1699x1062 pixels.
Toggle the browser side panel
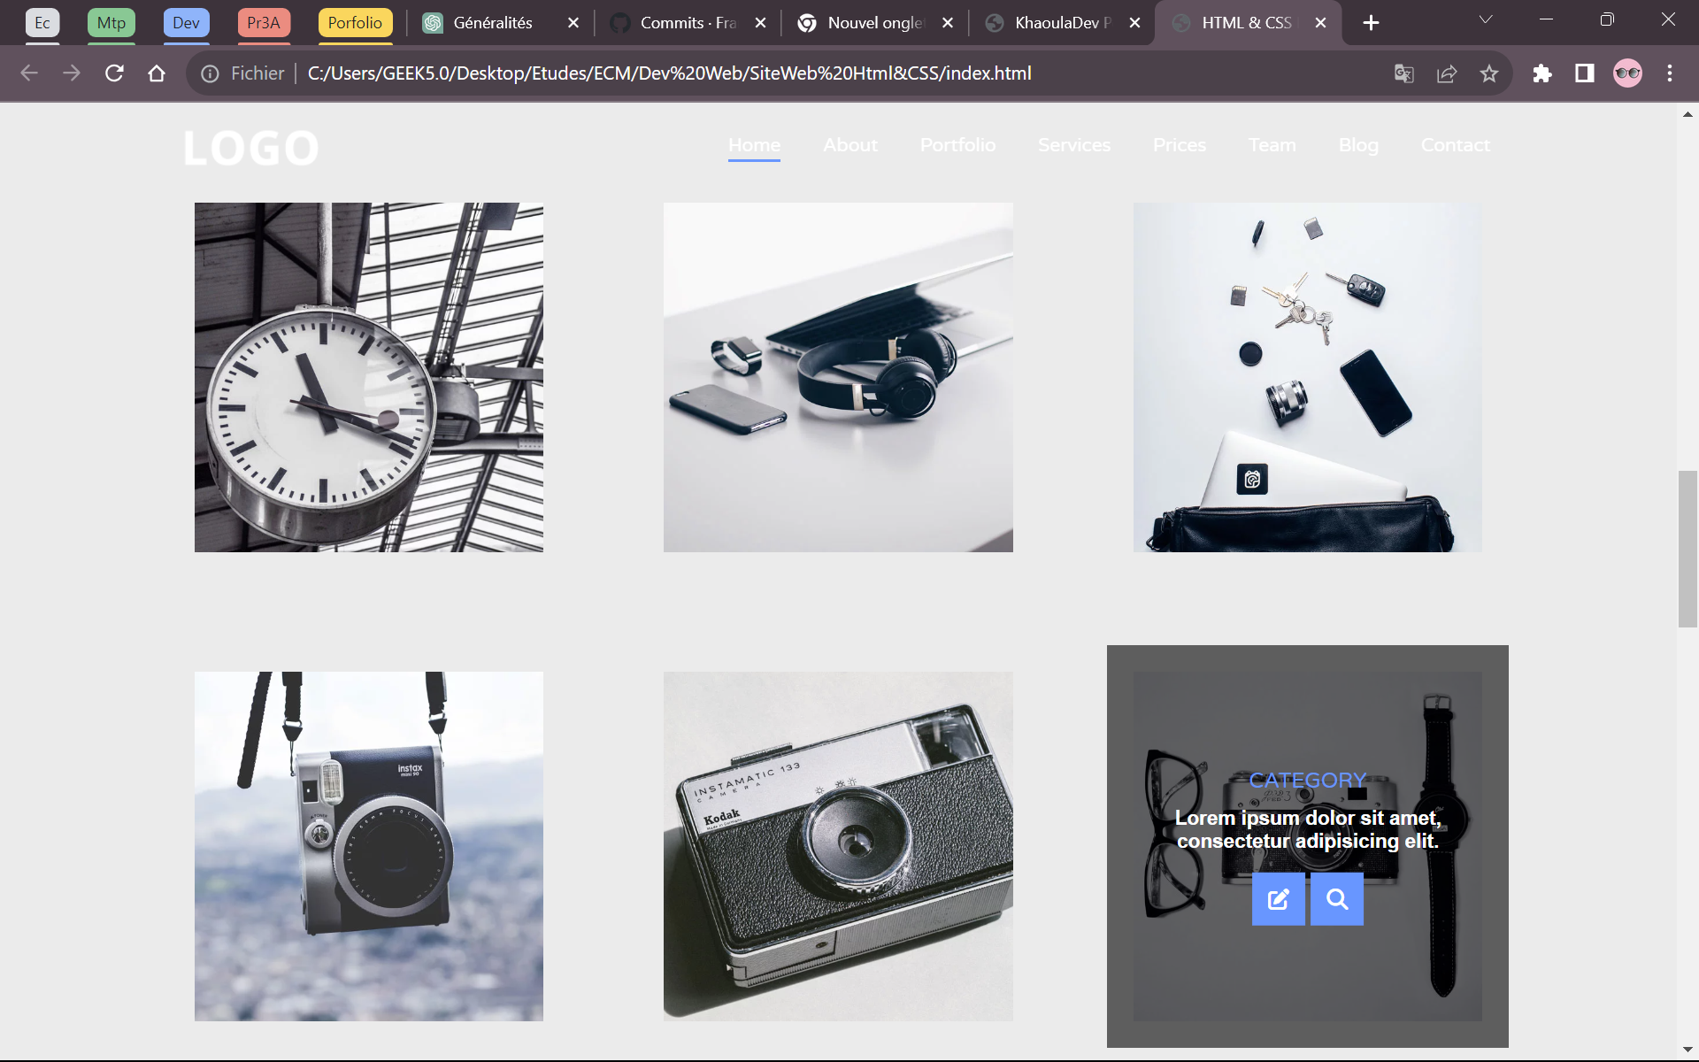point(1585,73)
